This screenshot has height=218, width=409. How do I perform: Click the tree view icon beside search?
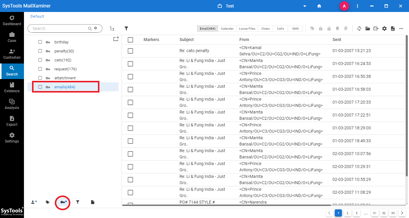112,28
